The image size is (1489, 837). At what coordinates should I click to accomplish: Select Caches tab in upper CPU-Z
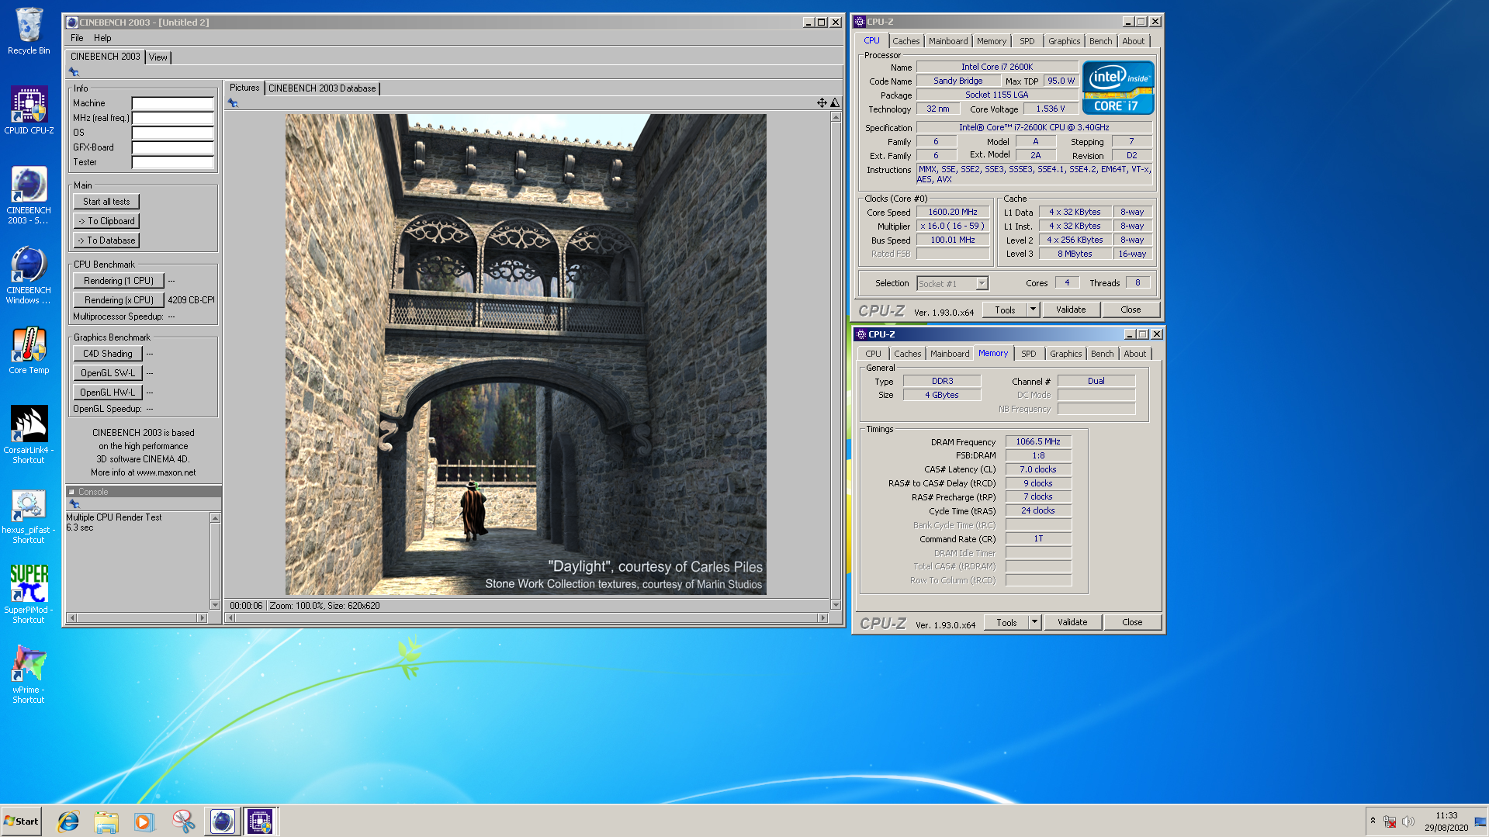[906, 41]
